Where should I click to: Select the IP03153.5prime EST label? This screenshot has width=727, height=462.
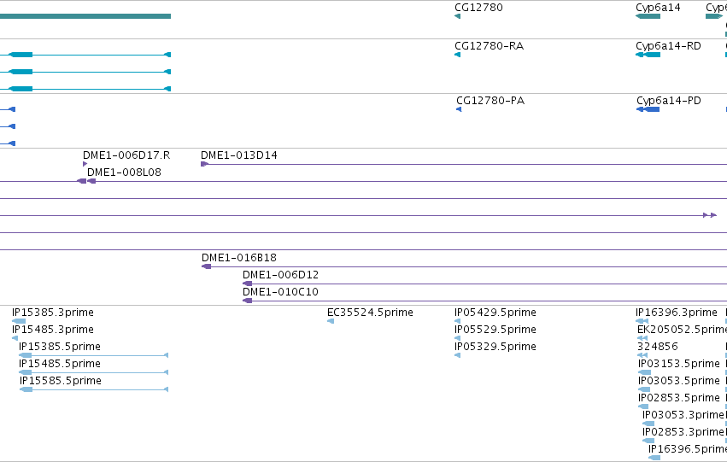click(679, 364)
